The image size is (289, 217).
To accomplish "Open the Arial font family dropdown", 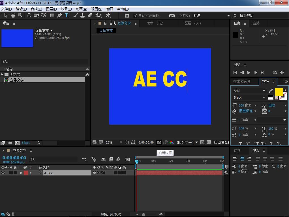I will click(x=264, y=90).
